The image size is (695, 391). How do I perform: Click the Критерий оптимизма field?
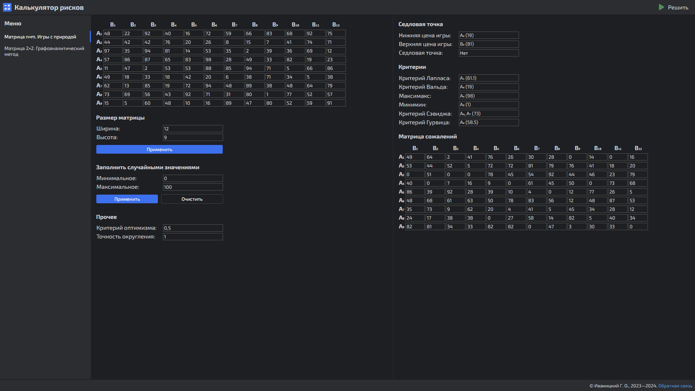[193, 228]
